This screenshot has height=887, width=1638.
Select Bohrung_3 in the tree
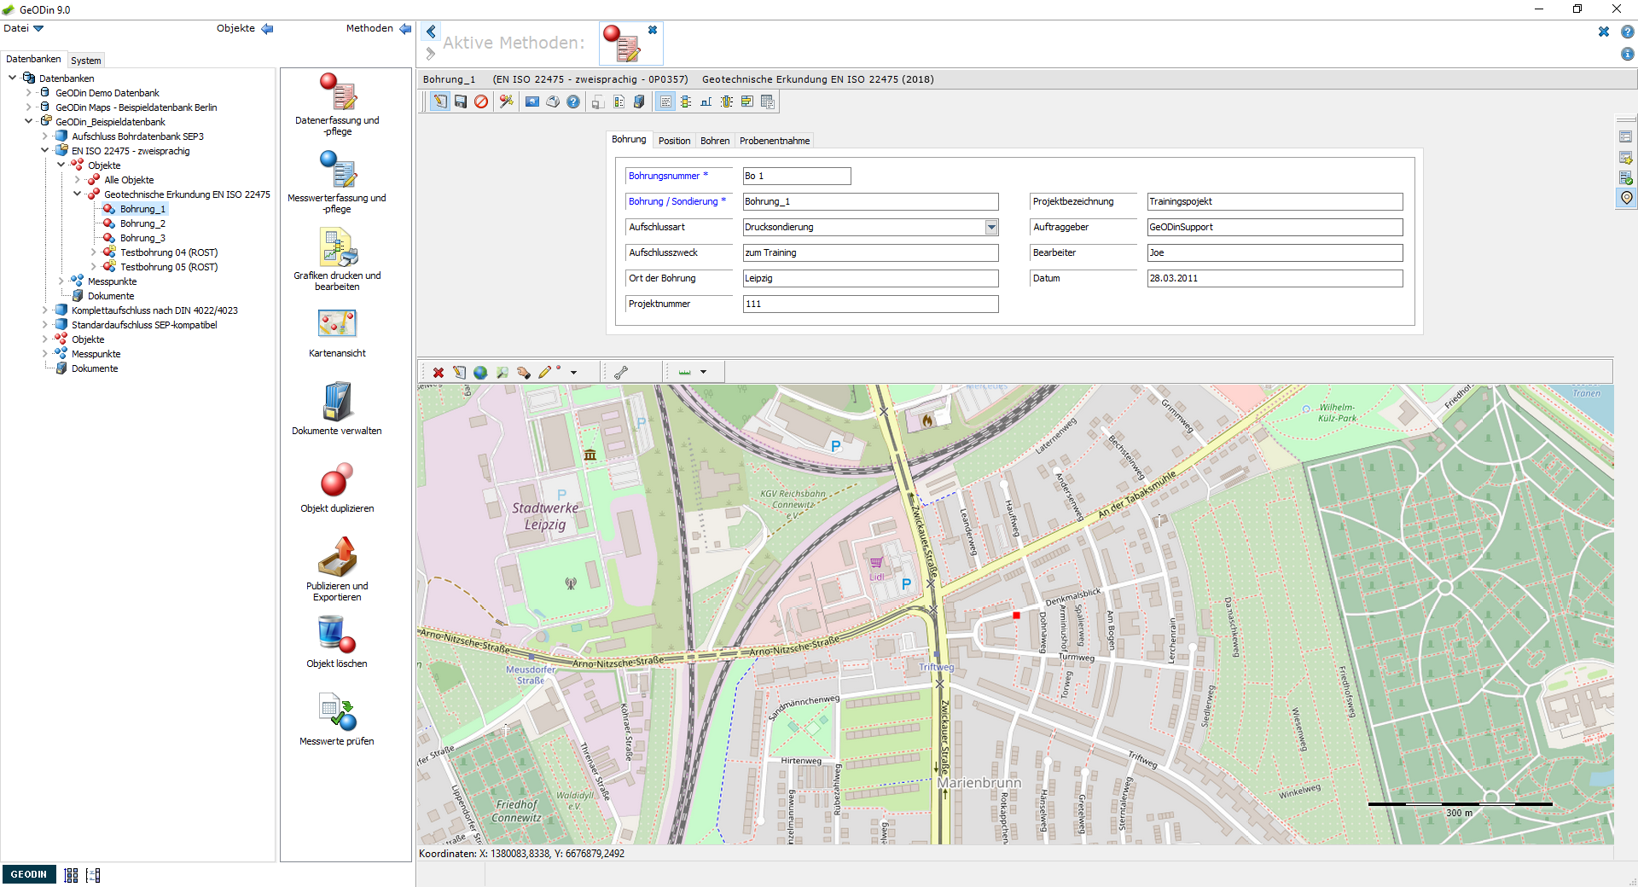coord(142,238)
